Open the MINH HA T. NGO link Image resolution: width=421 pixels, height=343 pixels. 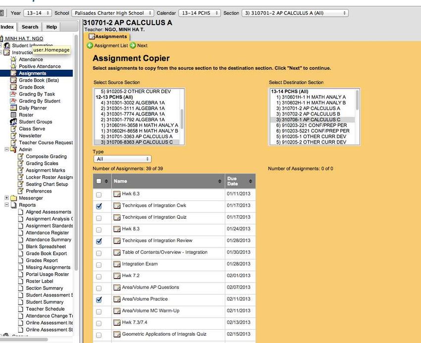(x=24, y=39)
